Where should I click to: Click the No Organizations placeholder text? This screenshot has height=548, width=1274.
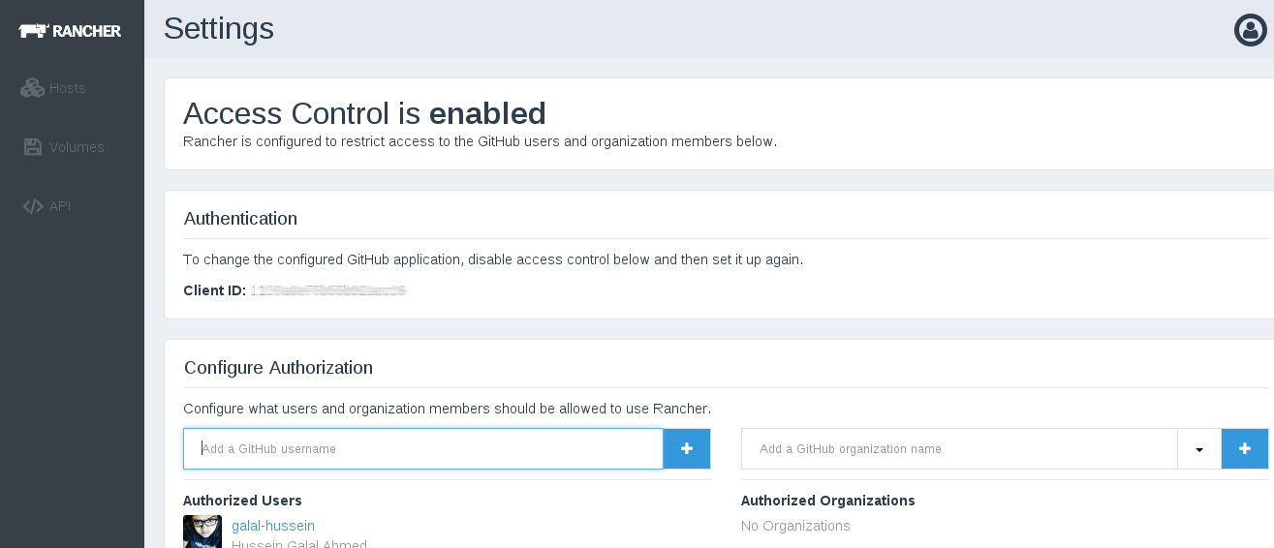[795, 526]
